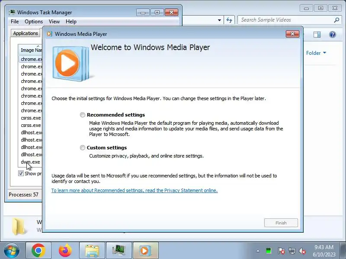Minimize the Explorer window
This screenshot has width=346, height=259.
(x=306, y=8)
